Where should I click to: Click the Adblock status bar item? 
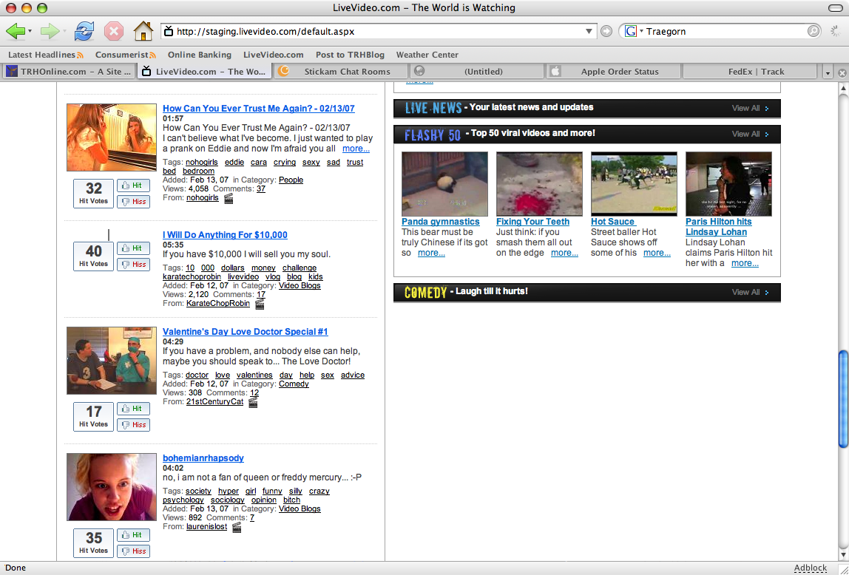[810, 568]
